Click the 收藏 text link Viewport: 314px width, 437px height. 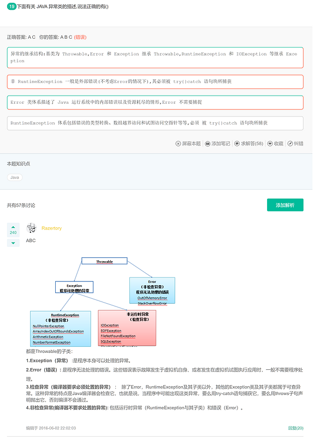pyautogui.click(x=279, y=144)
